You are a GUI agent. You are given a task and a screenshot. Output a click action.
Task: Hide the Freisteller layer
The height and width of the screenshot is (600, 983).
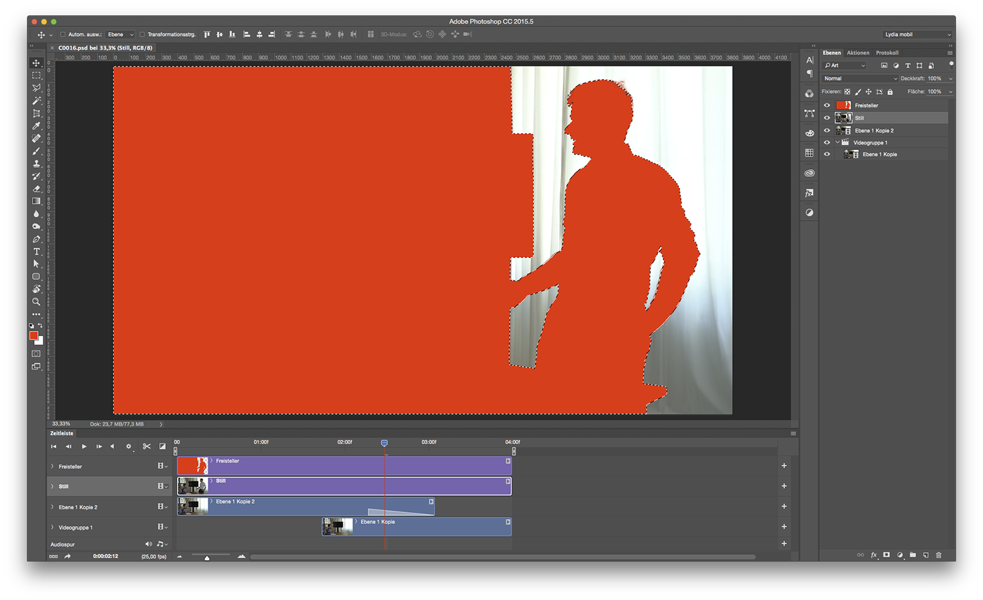pos(827,105)
